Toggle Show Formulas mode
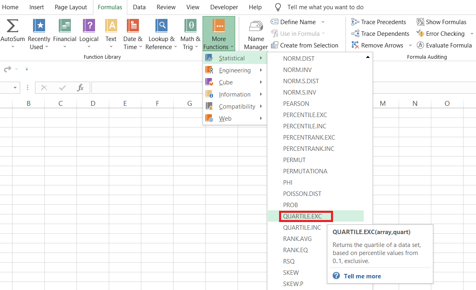This screenshot has width=476, height=290. tap(441, 22)
